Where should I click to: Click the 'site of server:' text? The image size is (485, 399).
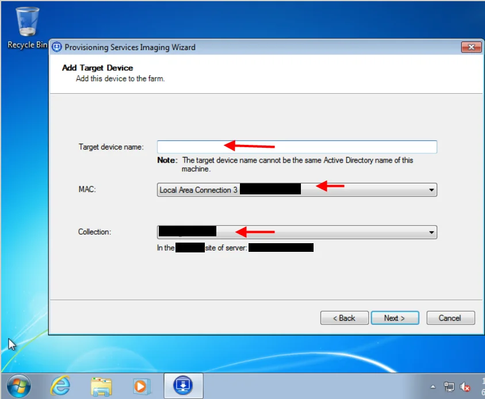click(226, 248)
